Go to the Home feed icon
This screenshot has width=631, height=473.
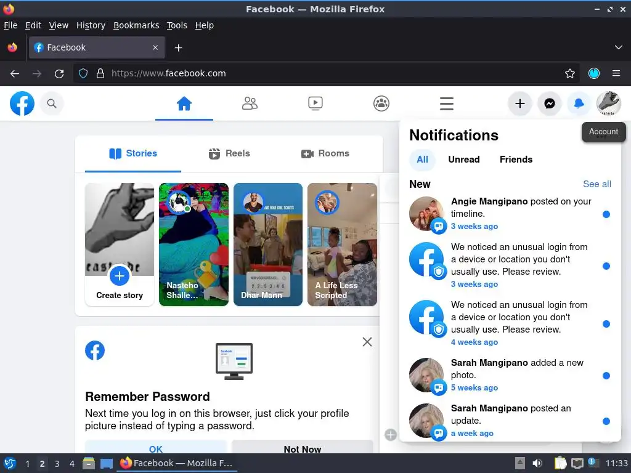(184, 103)
